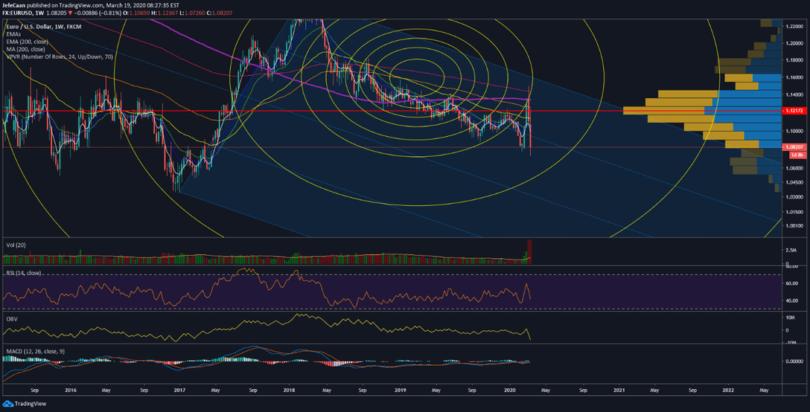810x412 pixels.
Task: Click the Vol (20) pane label
Action: (x=16, y=245)
